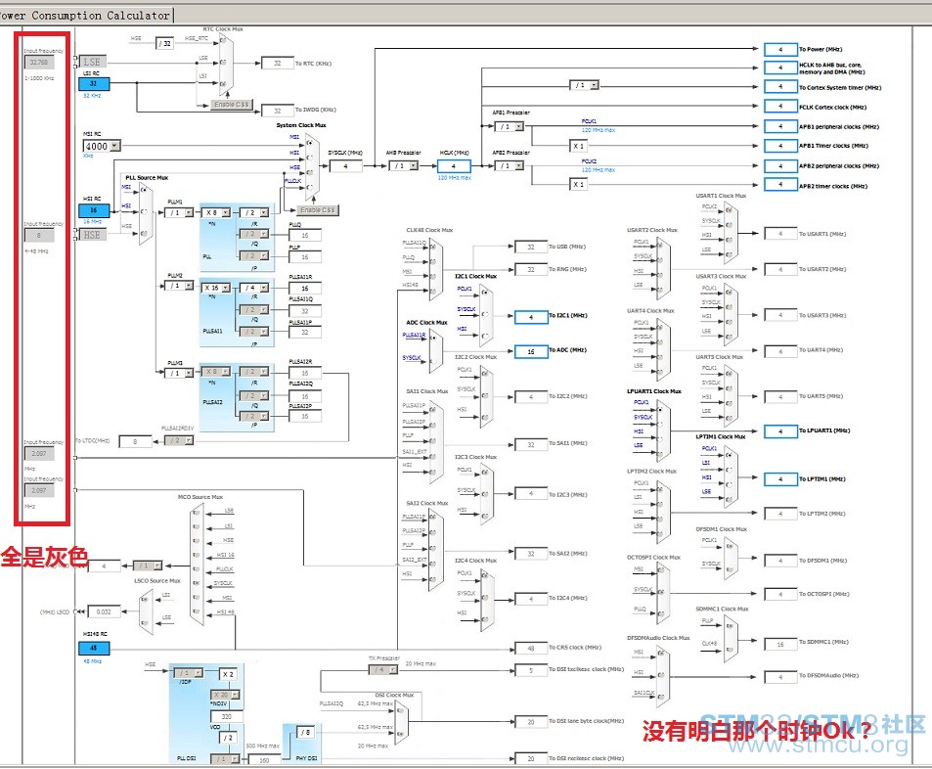Select HSI in PLL Source Mux
This screenshot has height=769, width=932.
[x=144, y=211]
